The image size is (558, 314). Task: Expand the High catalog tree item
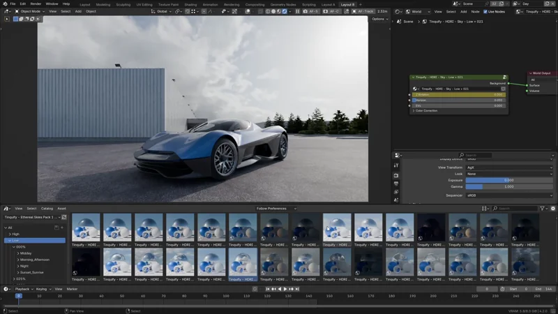(x=9, y=234)
